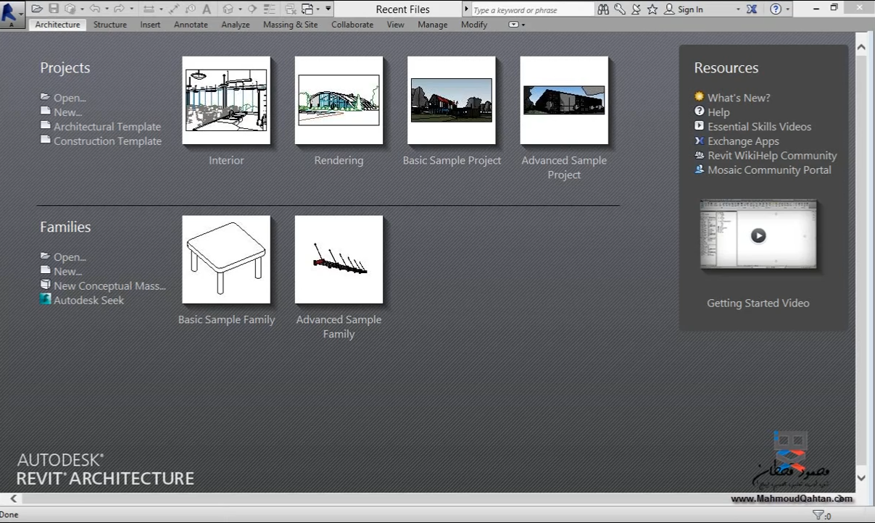Image resolution: width=875 pixels, height=523 pixels.
Task: Click the Subscription Center key icon
Action: (x=620, y=9)
